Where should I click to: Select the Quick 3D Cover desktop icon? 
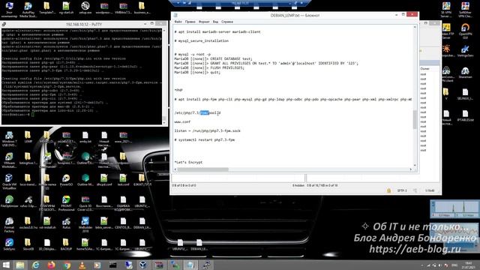point(85,203)
